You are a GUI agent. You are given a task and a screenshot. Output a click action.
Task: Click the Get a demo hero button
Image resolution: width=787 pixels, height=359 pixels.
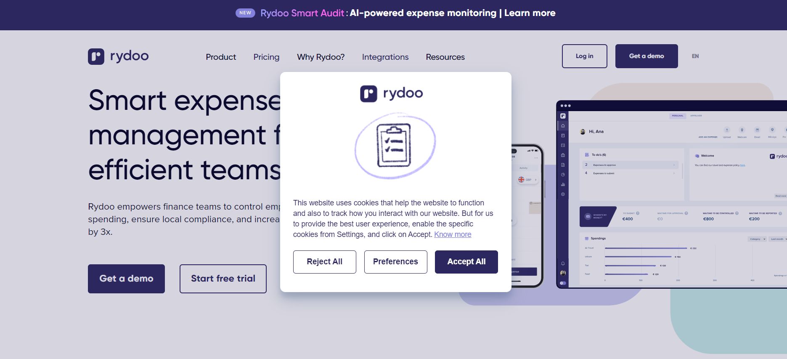[126, 279]
